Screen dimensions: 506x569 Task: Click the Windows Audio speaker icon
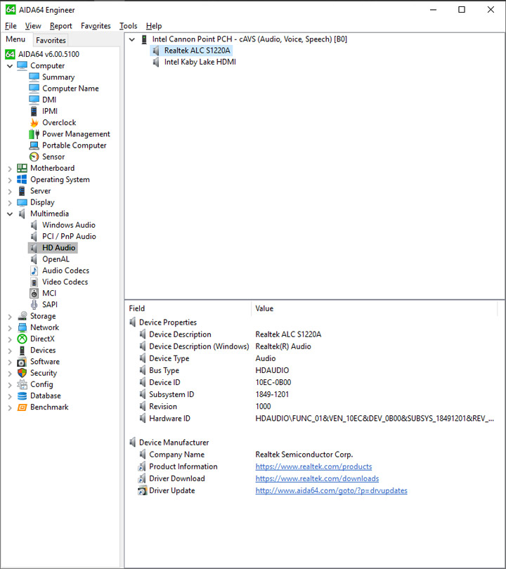click(34, 225)
